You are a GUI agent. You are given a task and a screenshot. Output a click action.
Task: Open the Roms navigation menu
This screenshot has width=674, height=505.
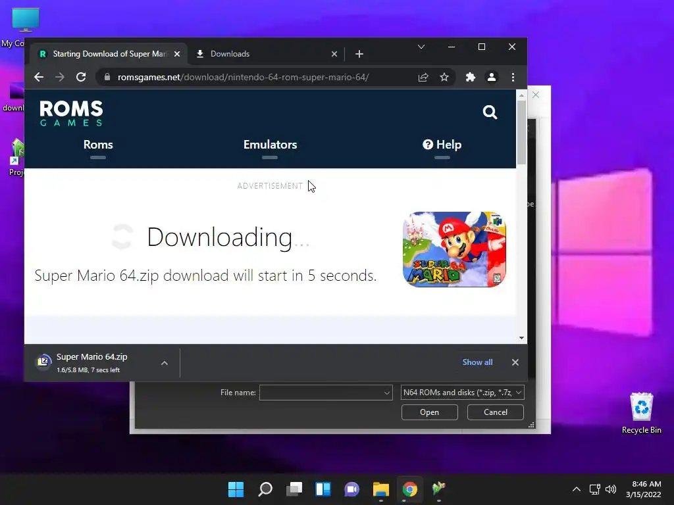pos(98,145)
